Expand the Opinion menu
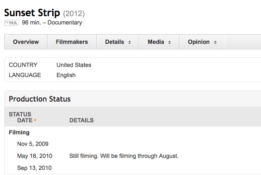 (x=202, y=42)
